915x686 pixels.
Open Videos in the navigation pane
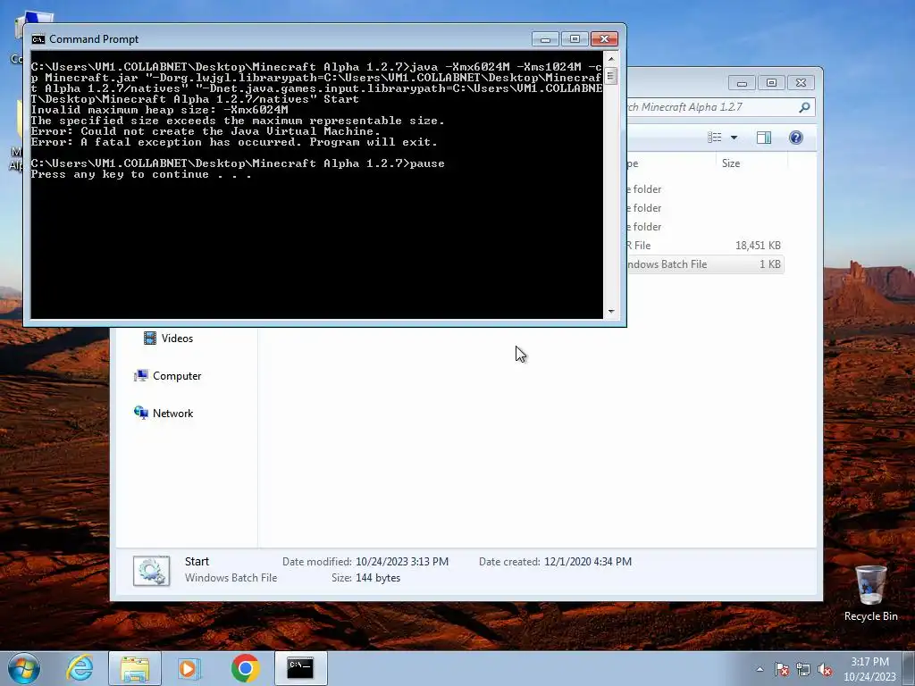click(177, 339)
